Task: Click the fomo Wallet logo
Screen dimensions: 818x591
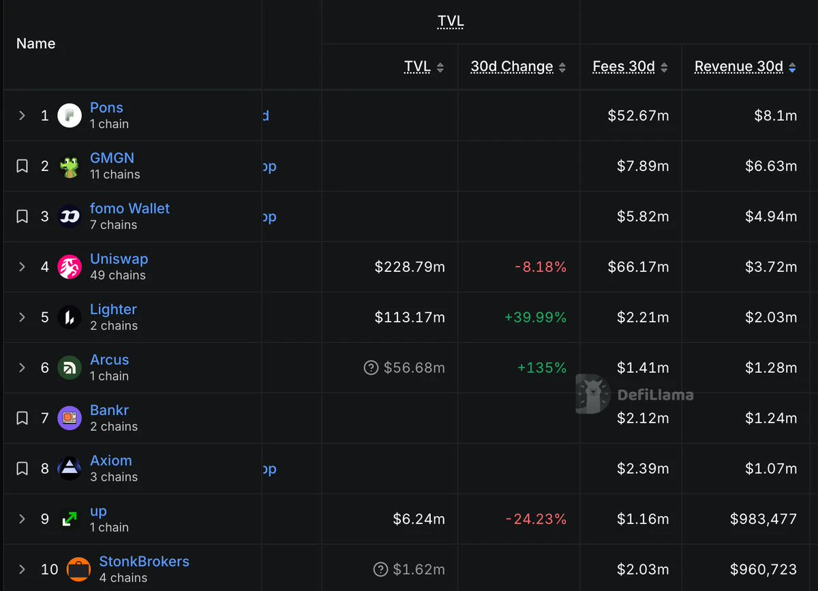Action: [70, 217]
